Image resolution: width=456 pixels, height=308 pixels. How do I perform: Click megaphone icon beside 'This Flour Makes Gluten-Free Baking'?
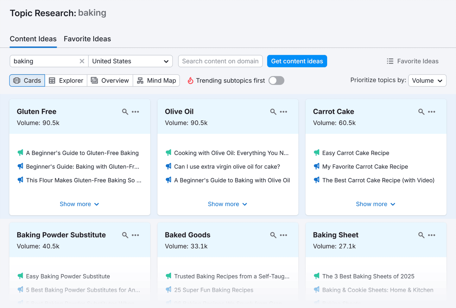21,180
